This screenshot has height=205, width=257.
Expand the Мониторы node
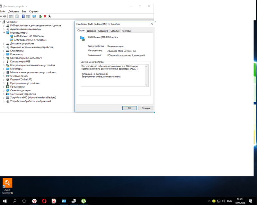[4, 69]
